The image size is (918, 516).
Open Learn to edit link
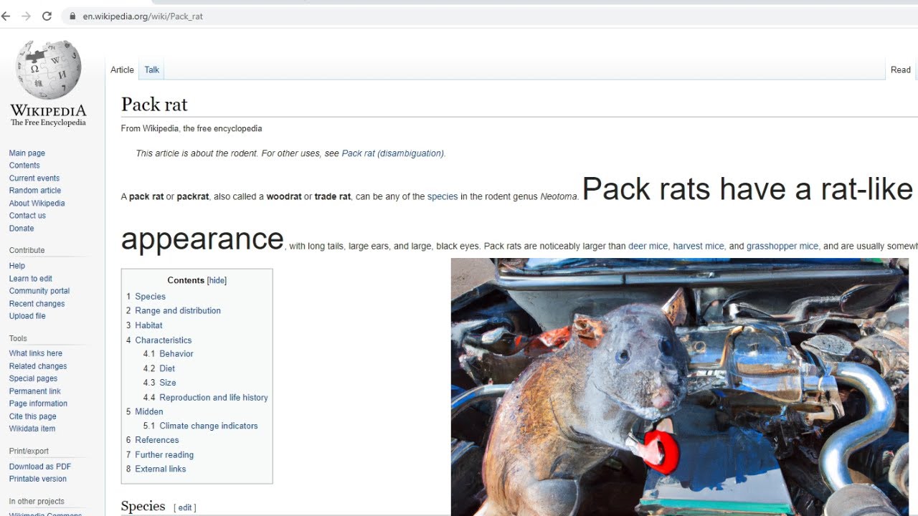tap(31, 279)
